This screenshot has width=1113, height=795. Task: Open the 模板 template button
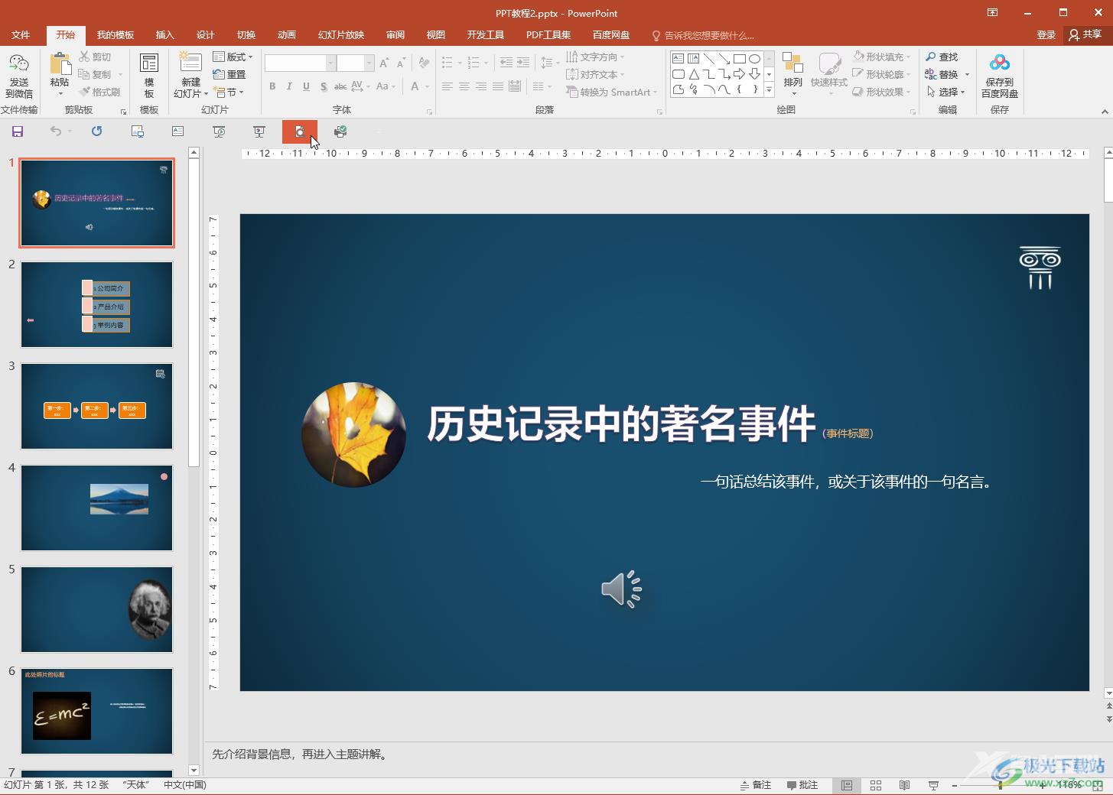(x=149, y=76)
